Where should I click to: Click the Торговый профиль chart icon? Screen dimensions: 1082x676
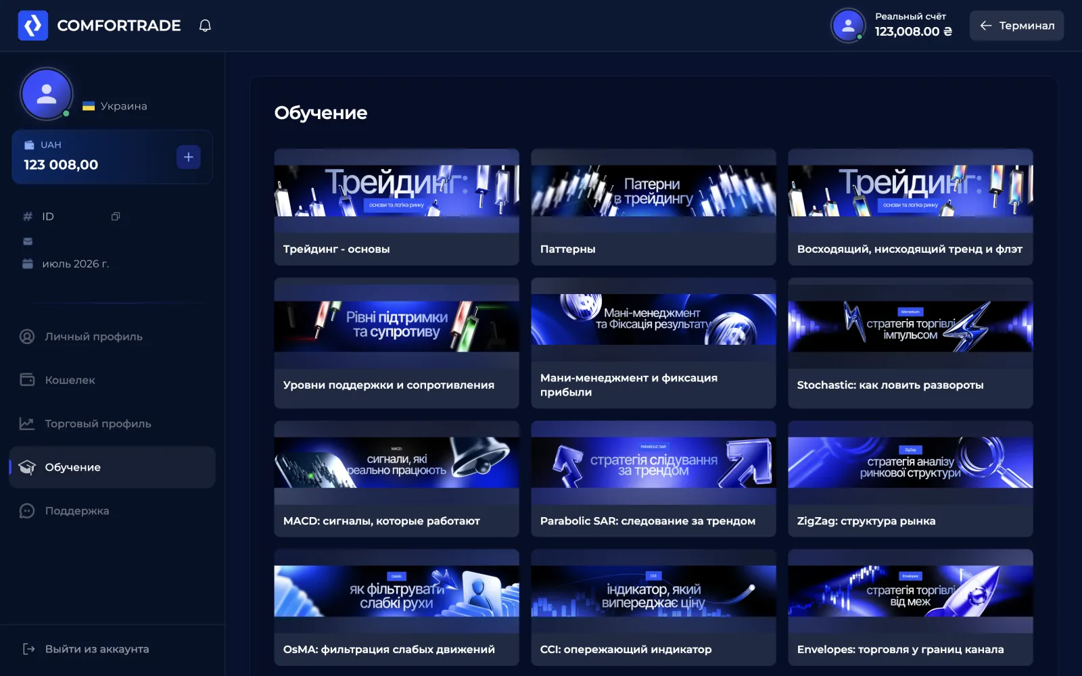pyautogui.click(x=27, y=424)
